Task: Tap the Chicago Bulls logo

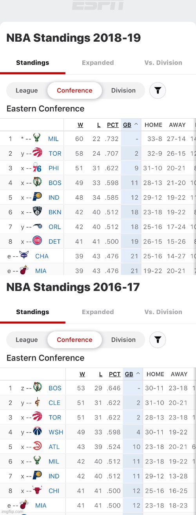Action: pyautogui.click(x=37, y=491)
